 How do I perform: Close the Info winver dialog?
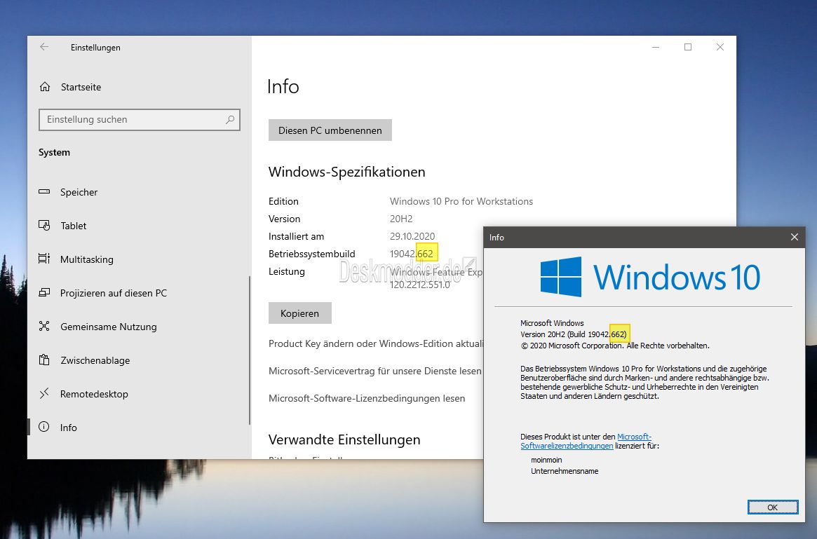pyautogui.click(x=794, y=237)
